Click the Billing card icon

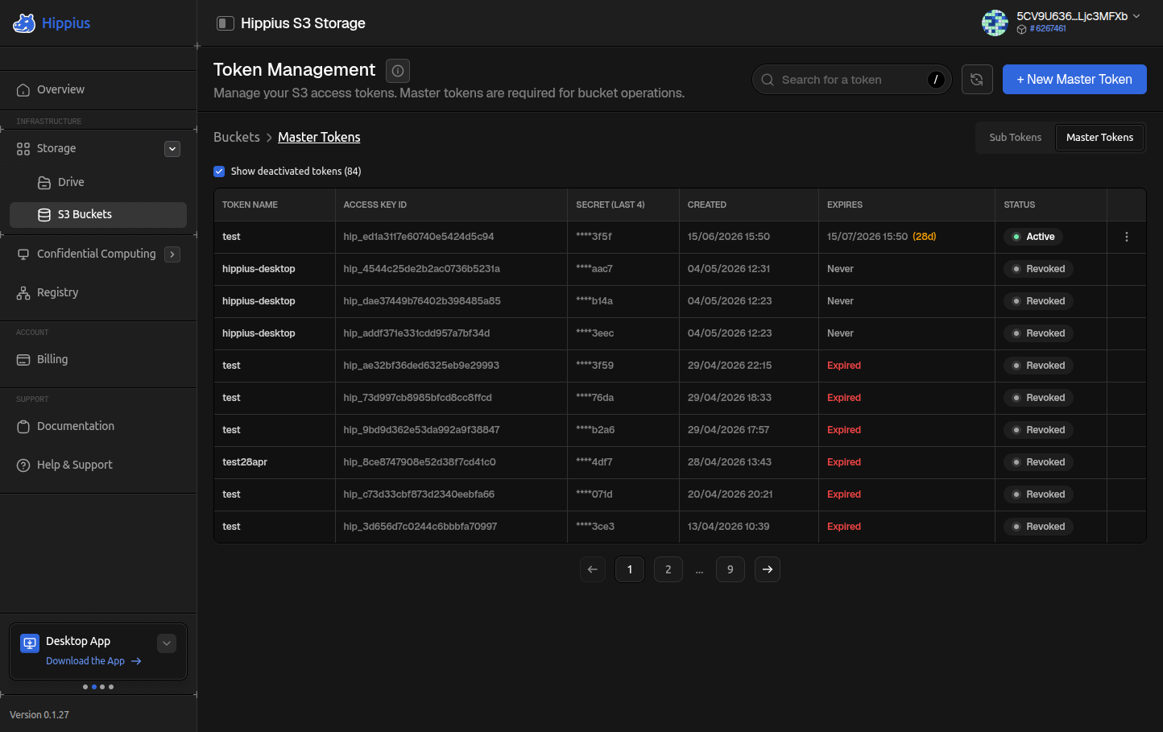coord(23,359)
